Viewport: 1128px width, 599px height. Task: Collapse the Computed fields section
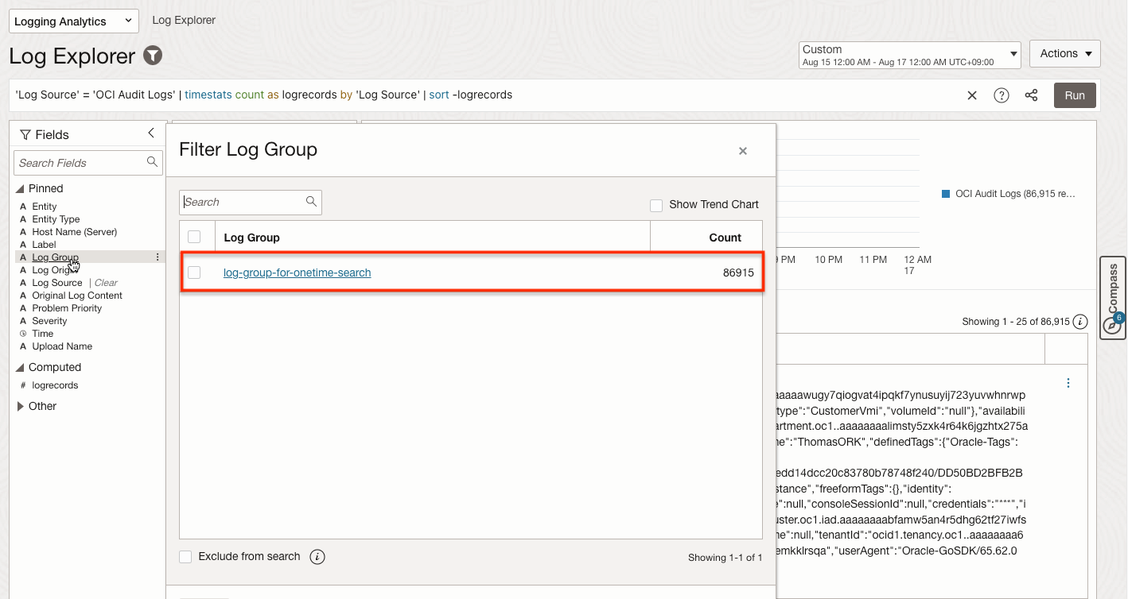(x=20, y=368)
